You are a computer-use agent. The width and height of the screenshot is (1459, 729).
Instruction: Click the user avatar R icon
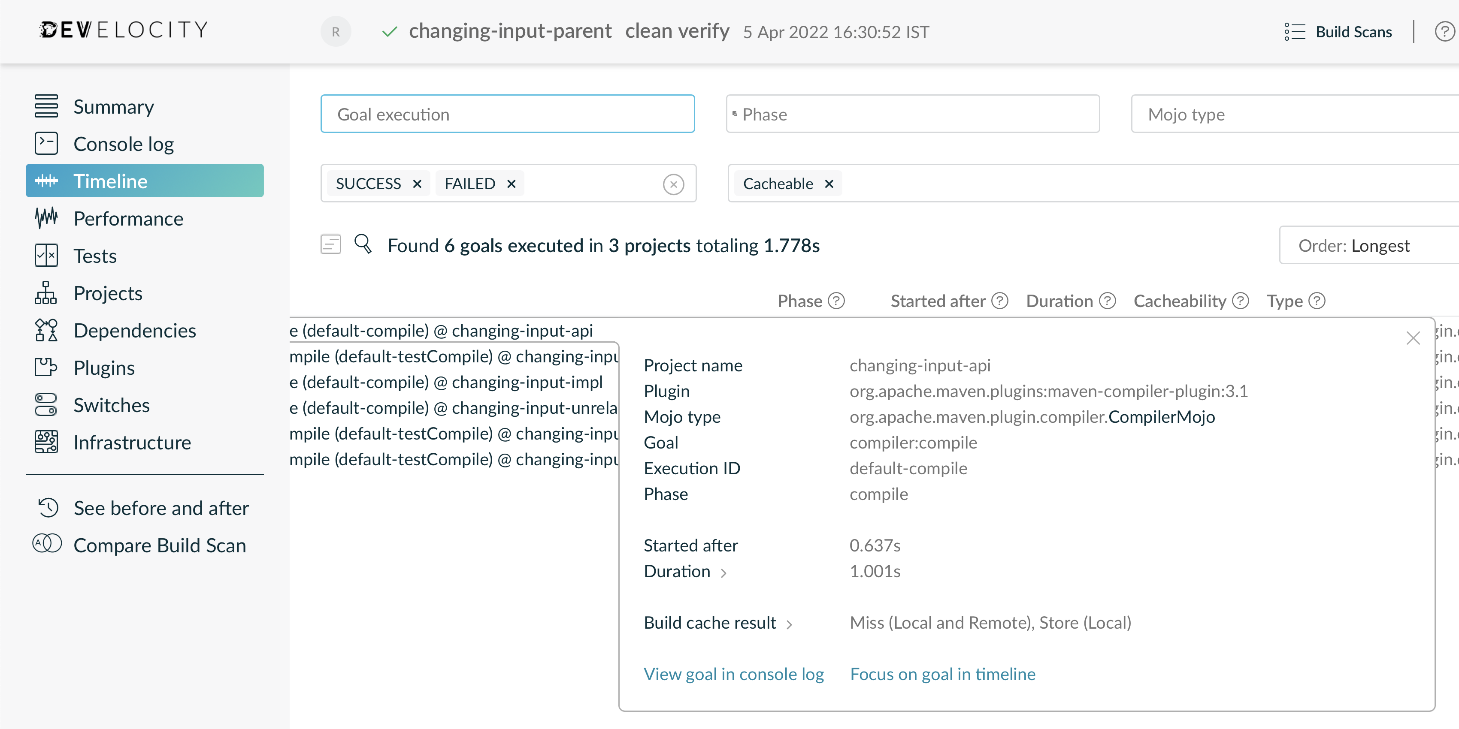tap(336, 32)
